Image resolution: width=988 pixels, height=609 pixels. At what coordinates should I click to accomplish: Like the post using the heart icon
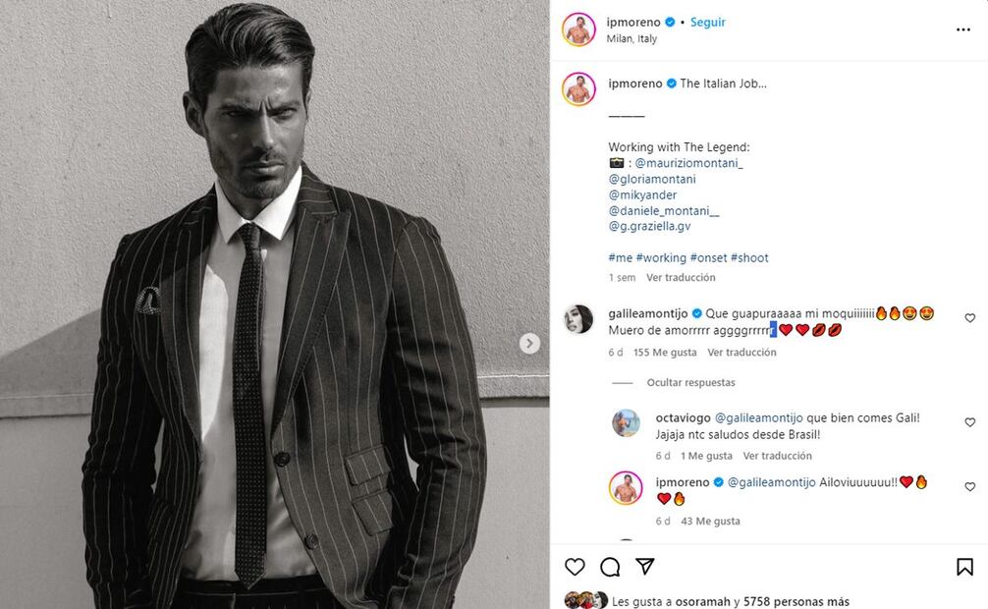[573, 567]
